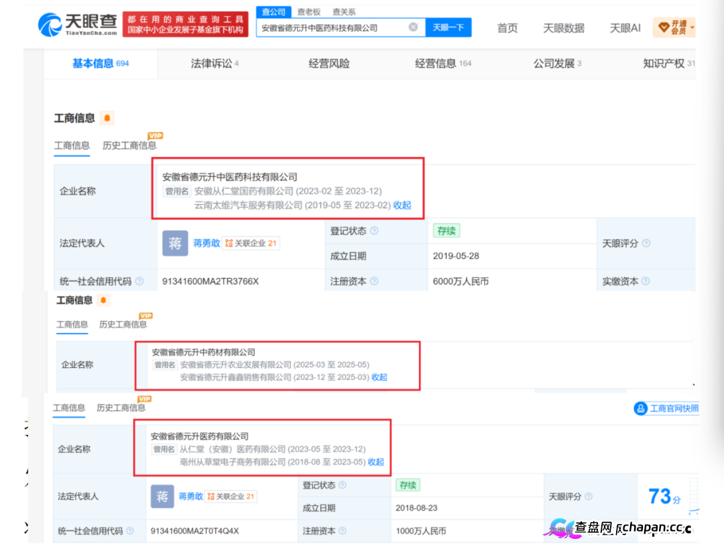Click former name 云南太维汽车服务有限公司

[249, 205]
